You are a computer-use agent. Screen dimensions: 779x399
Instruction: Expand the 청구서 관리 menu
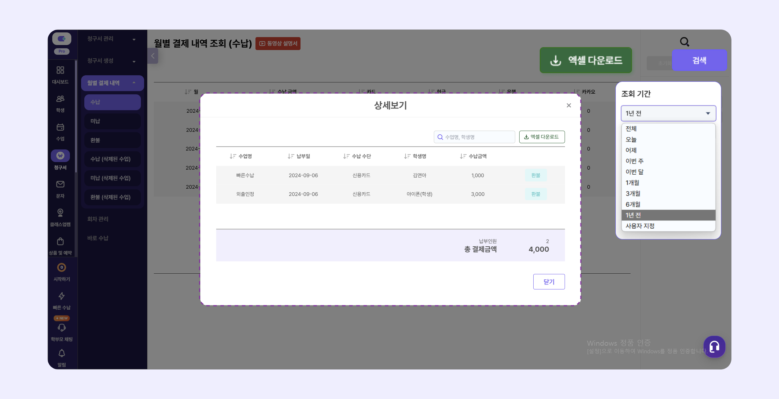(x=112, y=39)
